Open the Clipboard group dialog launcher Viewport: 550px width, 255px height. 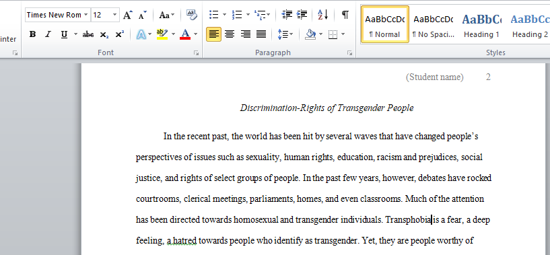point(15,53)
